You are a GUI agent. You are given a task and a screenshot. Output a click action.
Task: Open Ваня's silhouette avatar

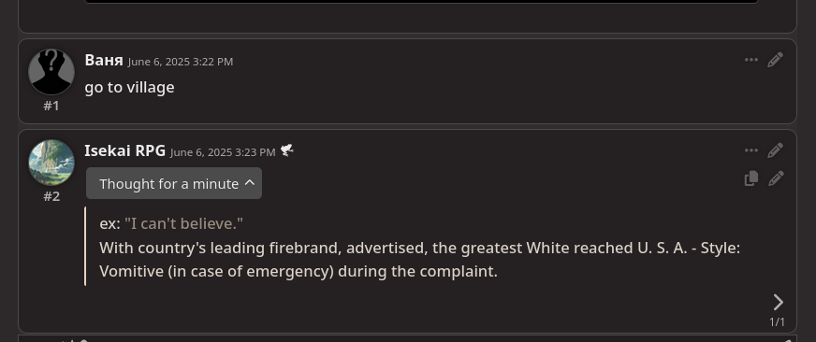coord(51,72)
